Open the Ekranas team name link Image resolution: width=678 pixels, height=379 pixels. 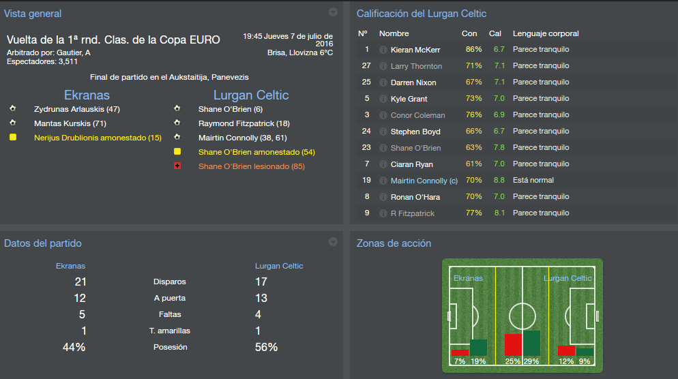pos(87,95)
